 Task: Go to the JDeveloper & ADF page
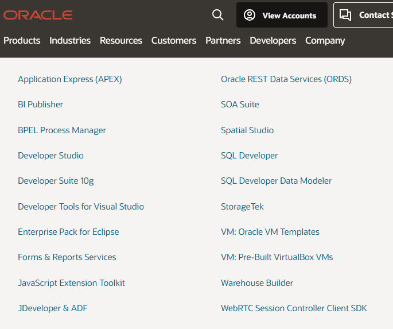(x=53, y=308)
